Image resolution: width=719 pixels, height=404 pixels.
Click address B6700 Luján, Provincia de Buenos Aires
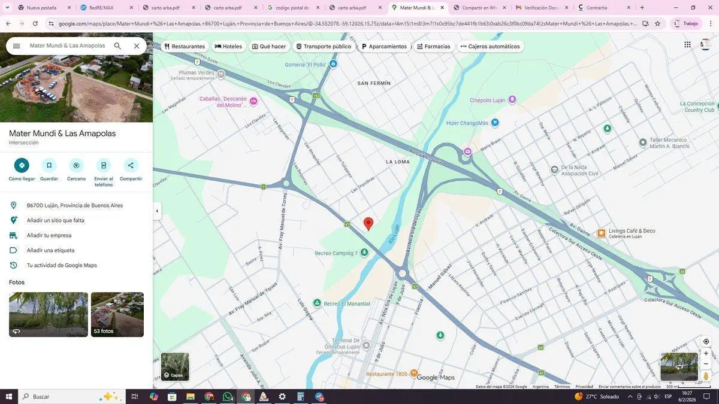pyautogui.click(x=76, y=205)
